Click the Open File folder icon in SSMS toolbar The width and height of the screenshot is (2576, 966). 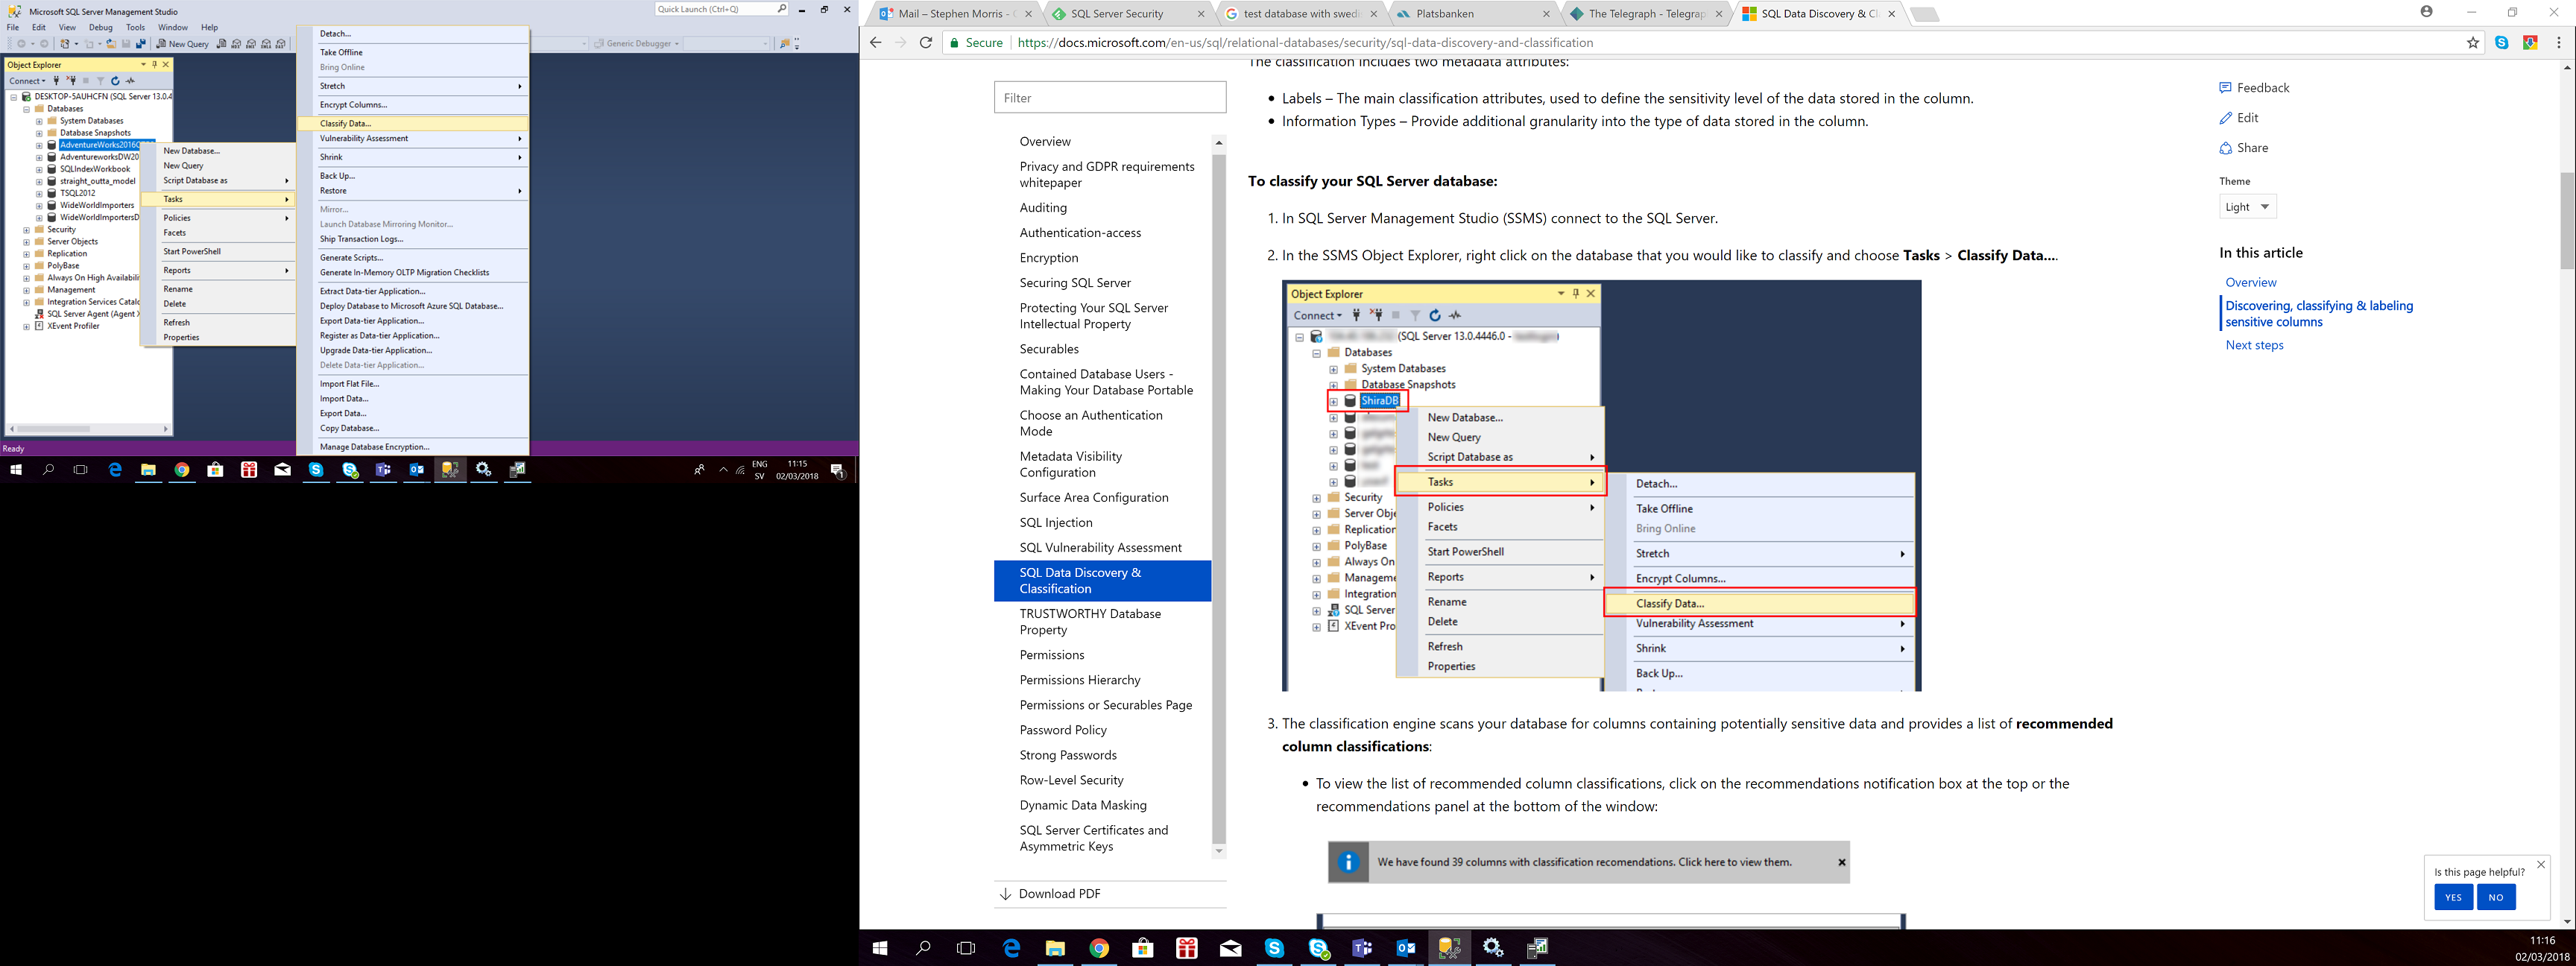111,44
